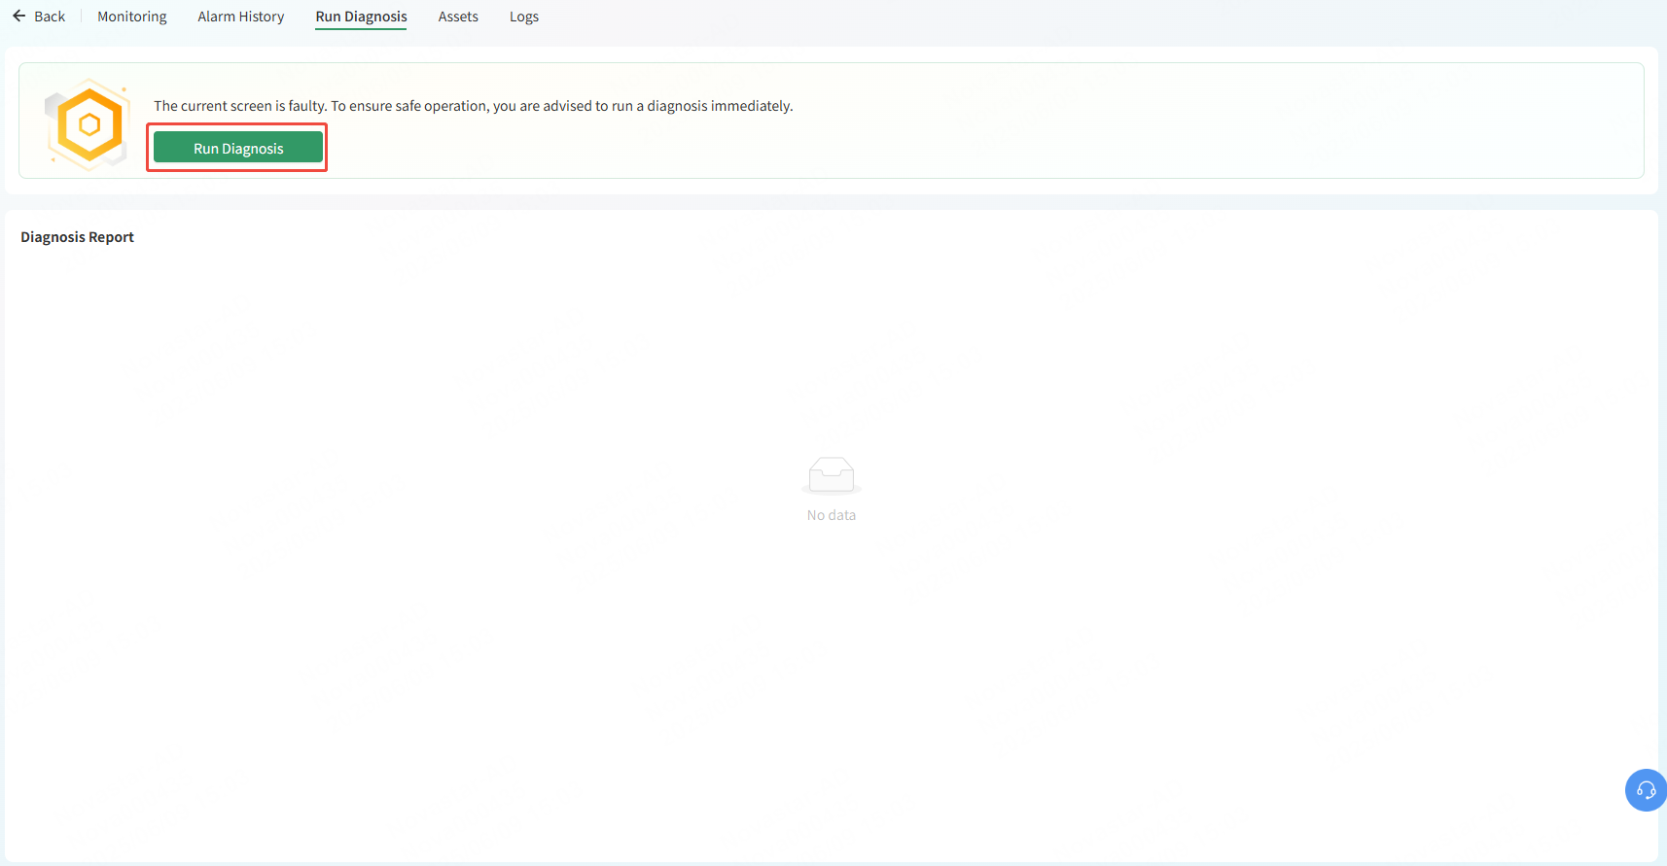Switch to the Alarm History tab
Image resolution: width=1667 pixels, height=866 pixels.
tap(241, 17)
